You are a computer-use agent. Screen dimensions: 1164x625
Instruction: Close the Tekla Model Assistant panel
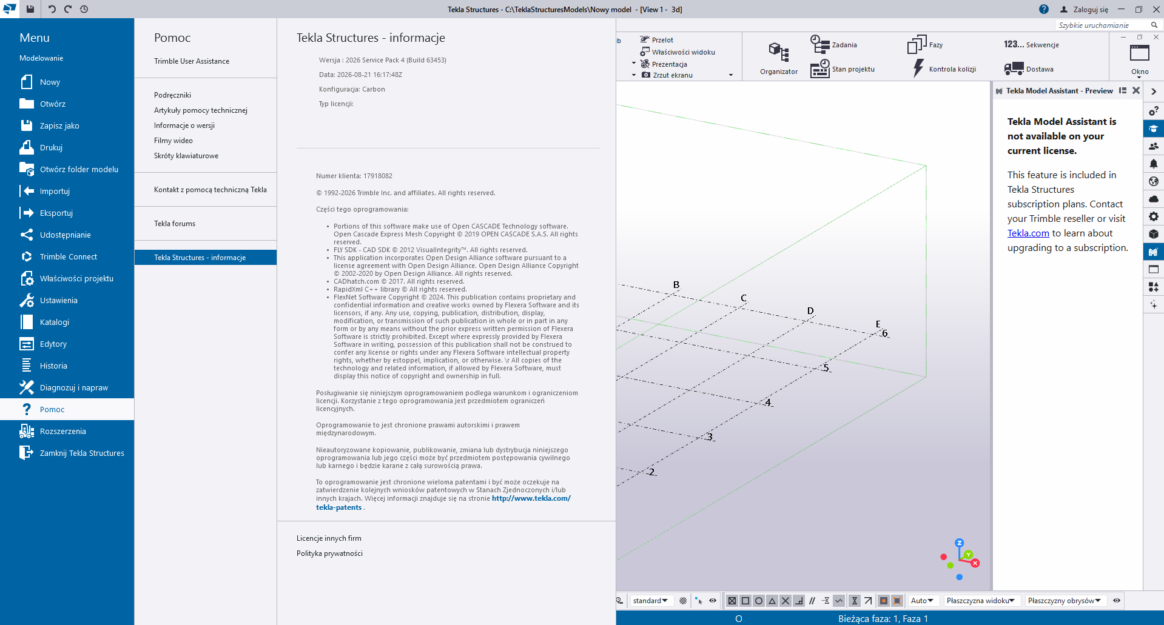point(1136,91)
